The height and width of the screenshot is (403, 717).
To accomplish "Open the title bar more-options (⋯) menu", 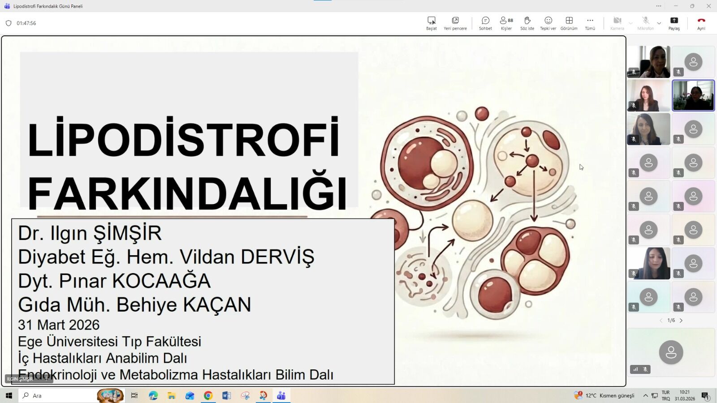I will (x=659, y=6).
